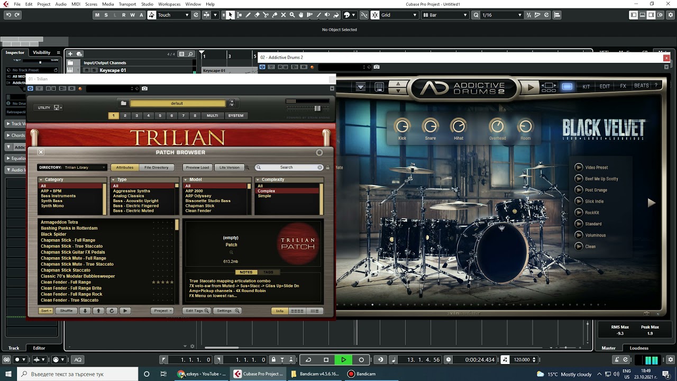The image size is (677, 381).
Task: Open the Touch automation mode dropdown
Action: pos(173,15)
